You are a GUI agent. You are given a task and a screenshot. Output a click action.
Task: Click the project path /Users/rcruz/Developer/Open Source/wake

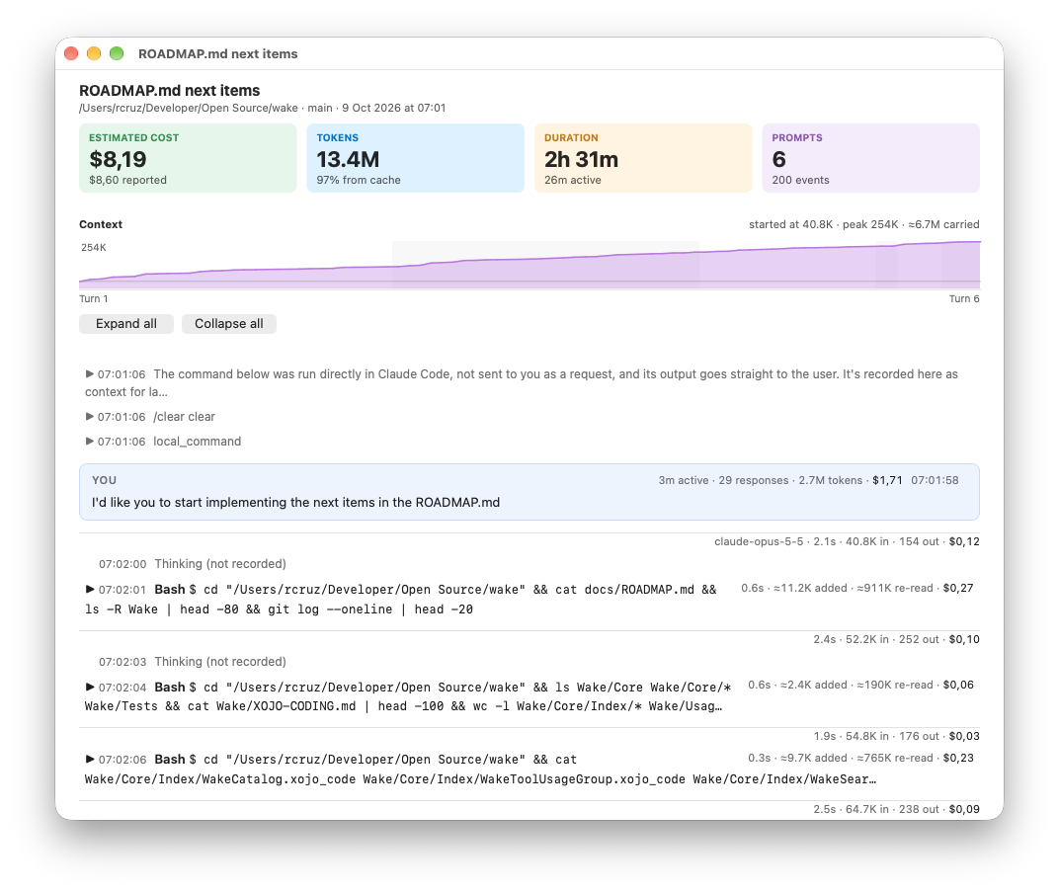pos(189,108)
